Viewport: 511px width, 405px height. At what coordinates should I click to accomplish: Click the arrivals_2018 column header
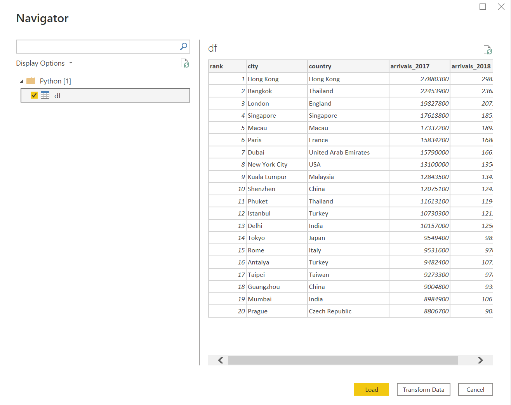coord(471,66)
